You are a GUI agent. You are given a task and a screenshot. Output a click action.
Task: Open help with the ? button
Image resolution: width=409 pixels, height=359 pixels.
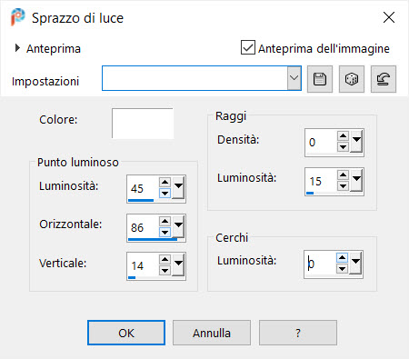(298, 333)
